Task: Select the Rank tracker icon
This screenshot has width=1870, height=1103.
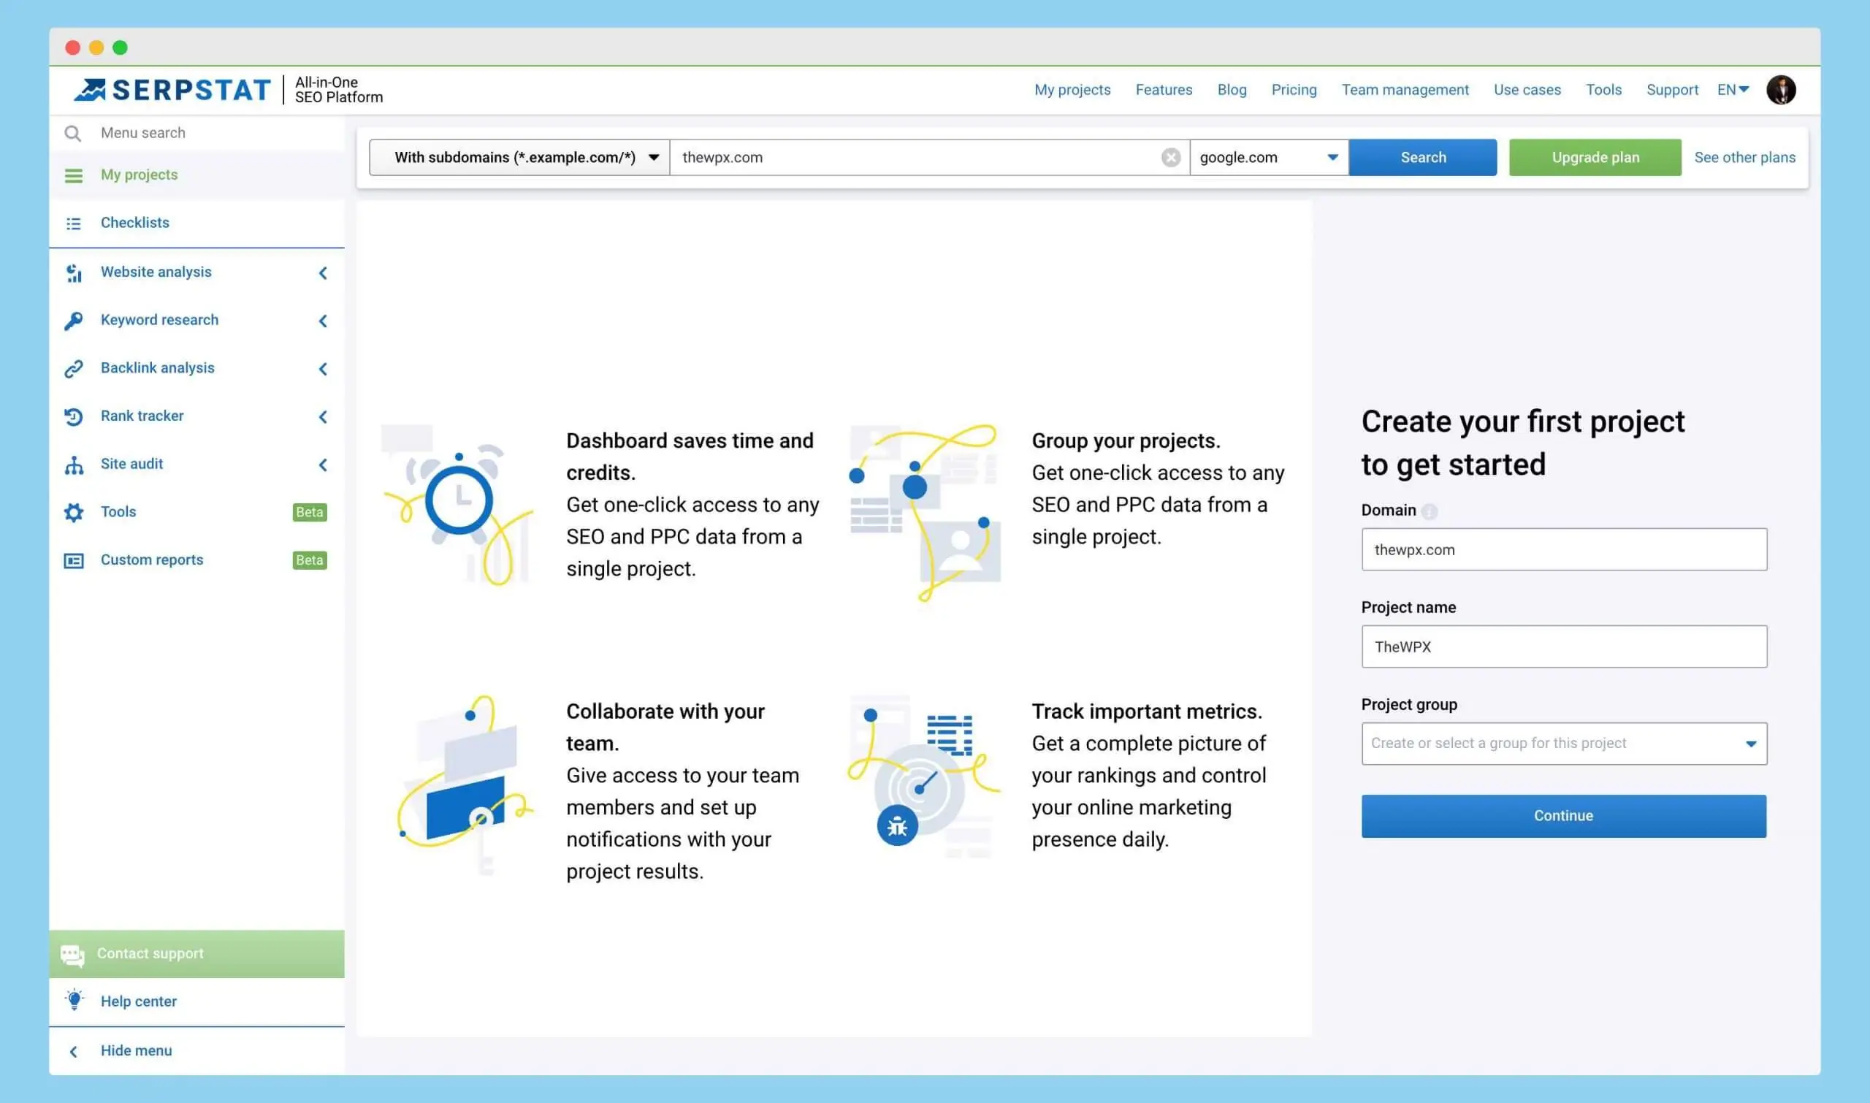Action: click(x=74, y=416)
